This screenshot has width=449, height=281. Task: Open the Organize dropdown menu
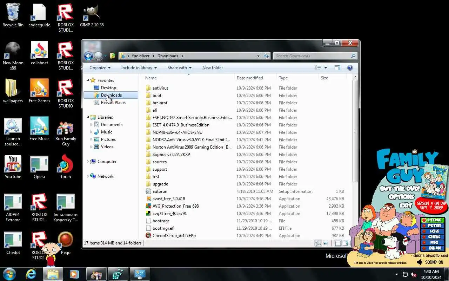(100, 68)
